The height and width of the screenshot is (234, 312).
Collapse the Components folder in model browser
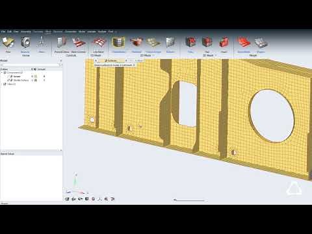(x=2, y=73)
